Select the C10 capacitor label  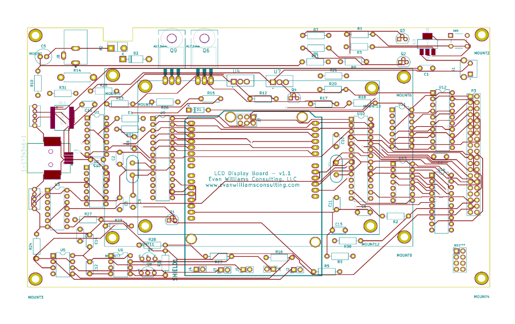tap(343, 141)
